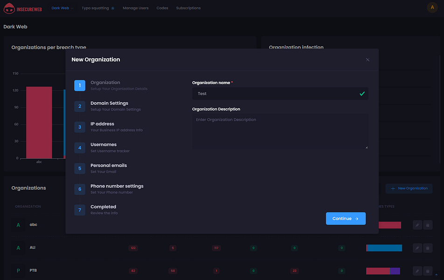Screen dimensions: 444x280
Task: Close the New Organization dialog
Action: [368, 60]
